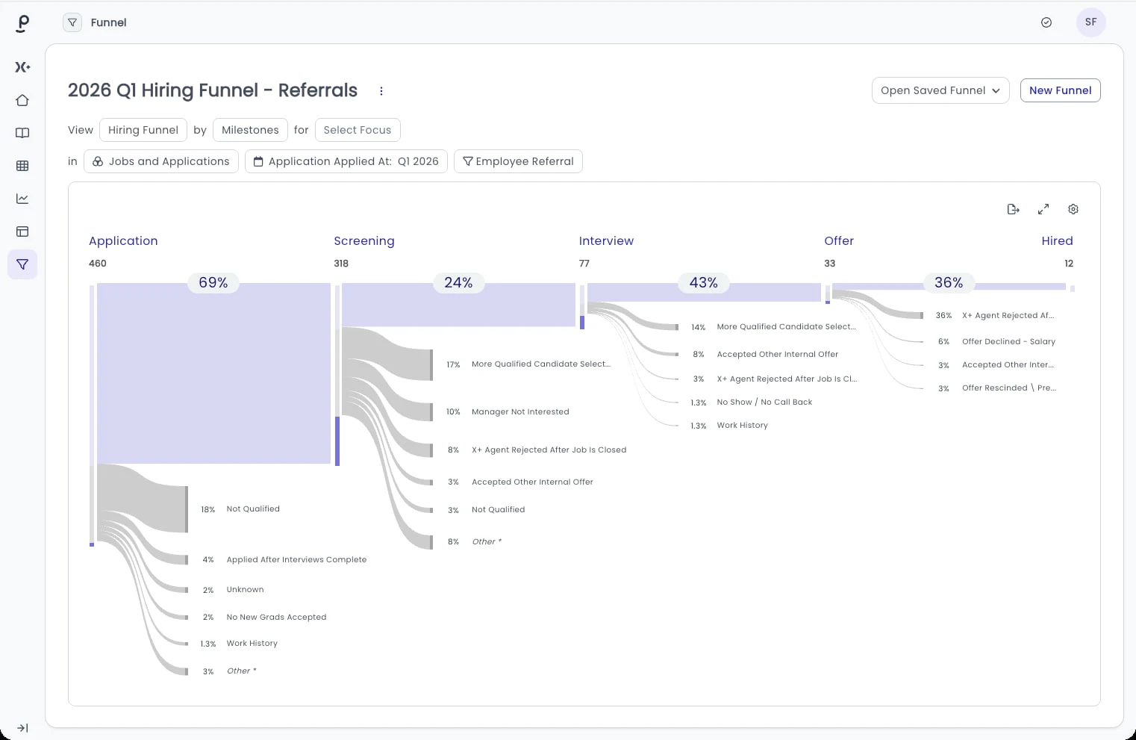1136x740 pixels.
Task: Expand the chart to fullscreen
Action: 1043,209
